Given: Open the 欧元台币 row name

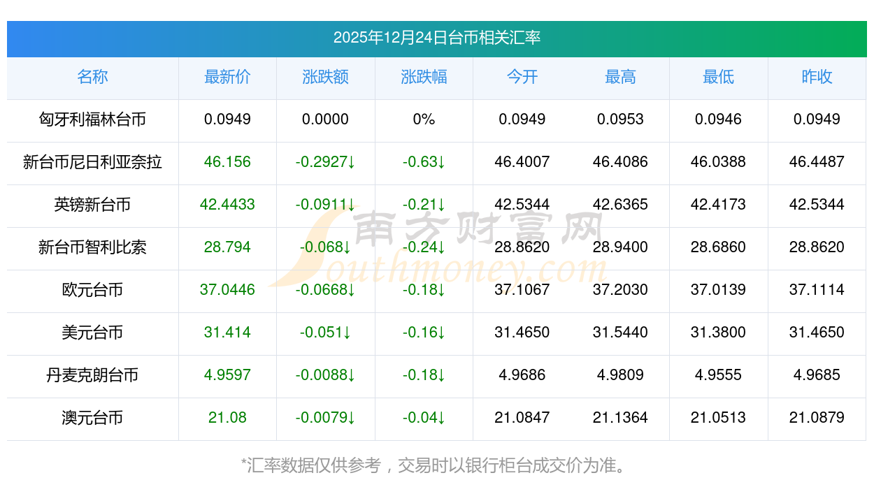Looking at the screenshot, I should tap(92, 290).
